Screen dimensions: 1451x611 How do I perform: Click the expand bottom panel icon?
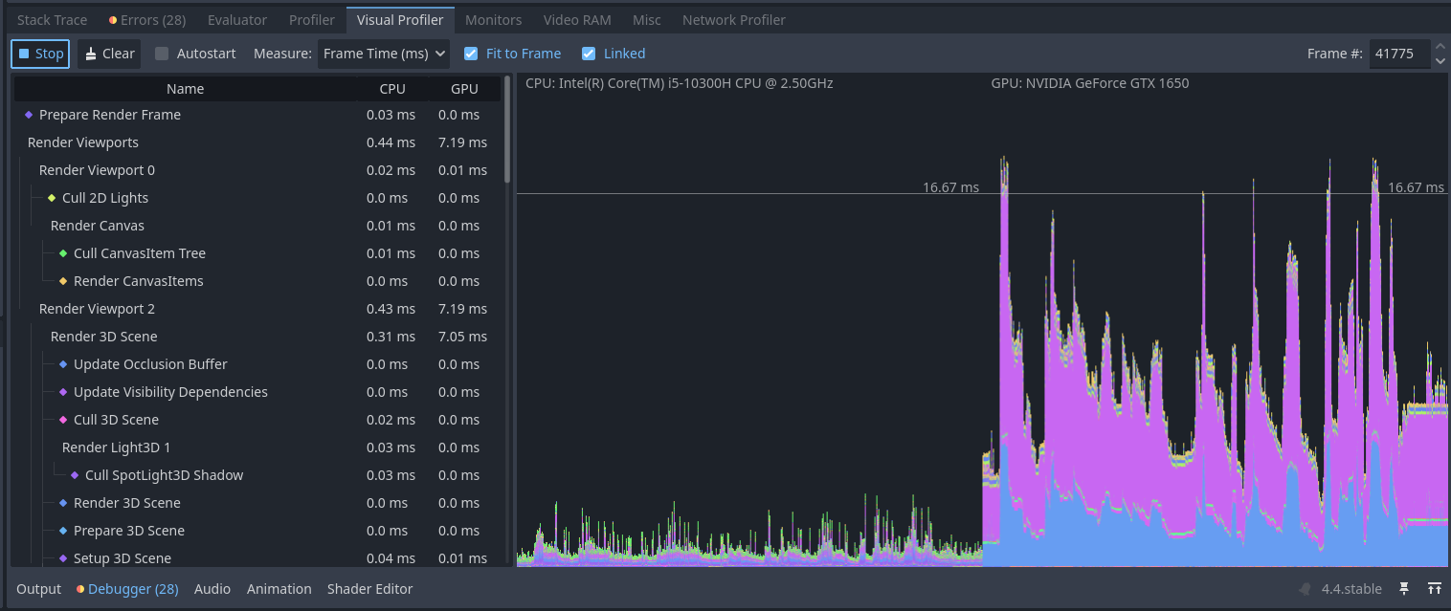1434,589
